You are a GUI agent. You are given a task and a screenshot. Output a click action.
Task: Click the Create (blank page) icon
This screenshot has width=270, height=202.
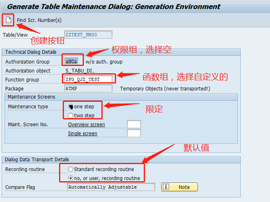[9, 20]
